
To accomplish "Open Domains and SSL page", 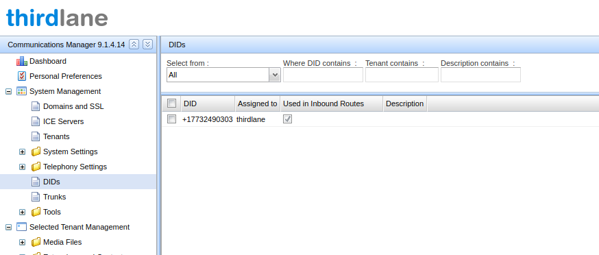I will point(73,106).
